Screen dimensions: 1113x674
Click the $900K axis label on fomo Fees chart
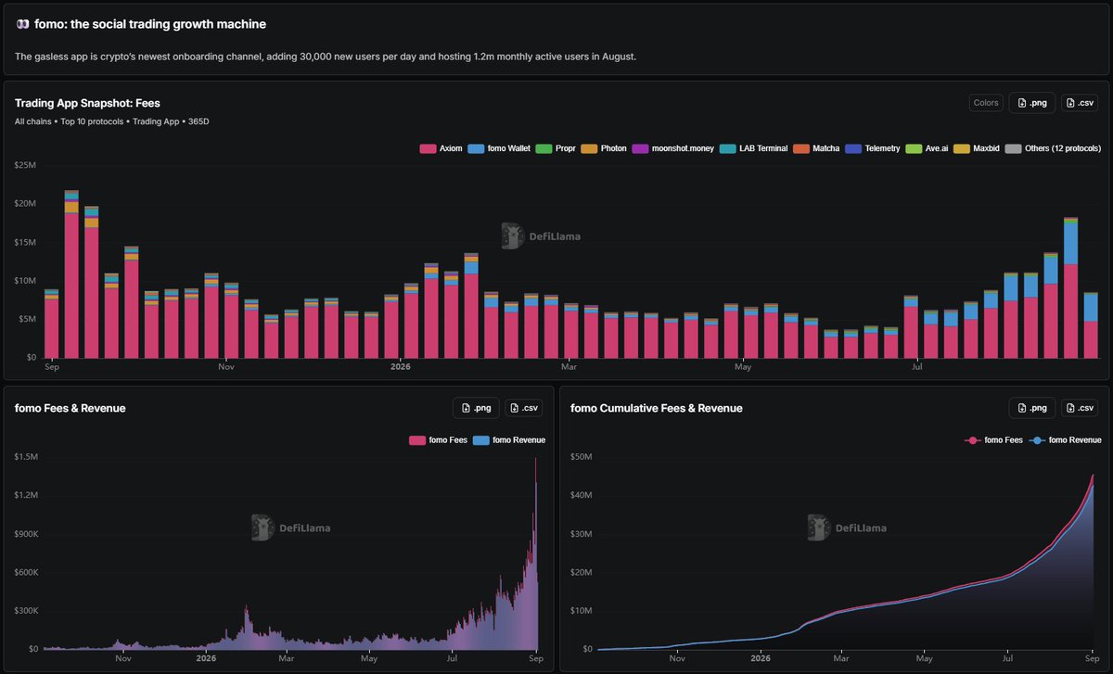tap(25, 534)
